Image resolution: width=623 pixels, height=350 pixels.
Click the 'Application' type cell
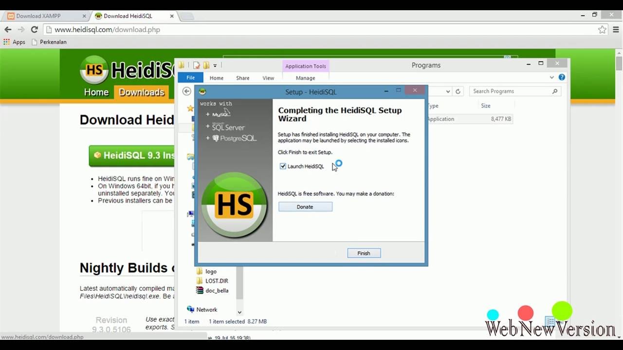441,119
